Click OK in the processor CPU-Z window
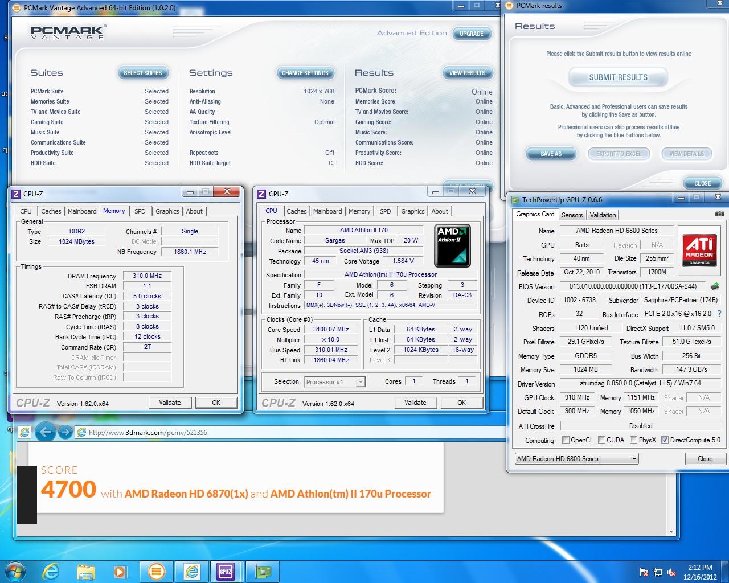 tap(461, 403)
